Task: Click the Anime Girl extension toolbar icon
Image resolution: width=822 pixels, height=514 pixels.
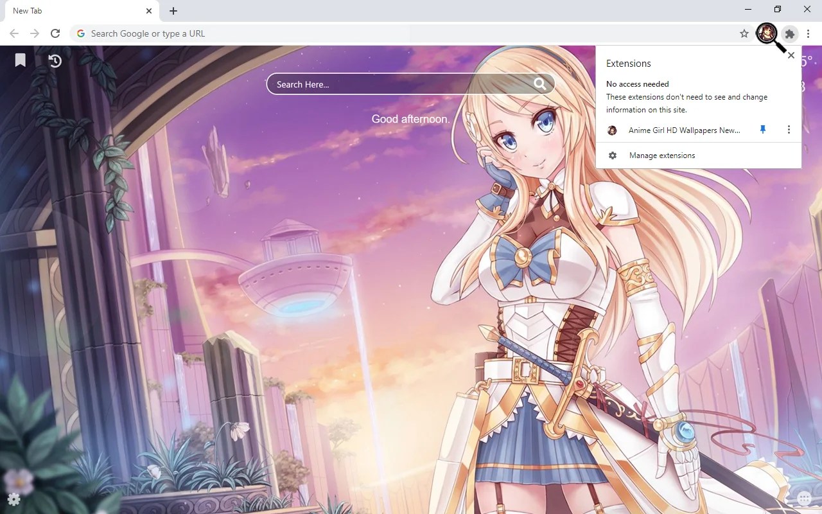Action: pyautogui.click(x=767, y=33)
